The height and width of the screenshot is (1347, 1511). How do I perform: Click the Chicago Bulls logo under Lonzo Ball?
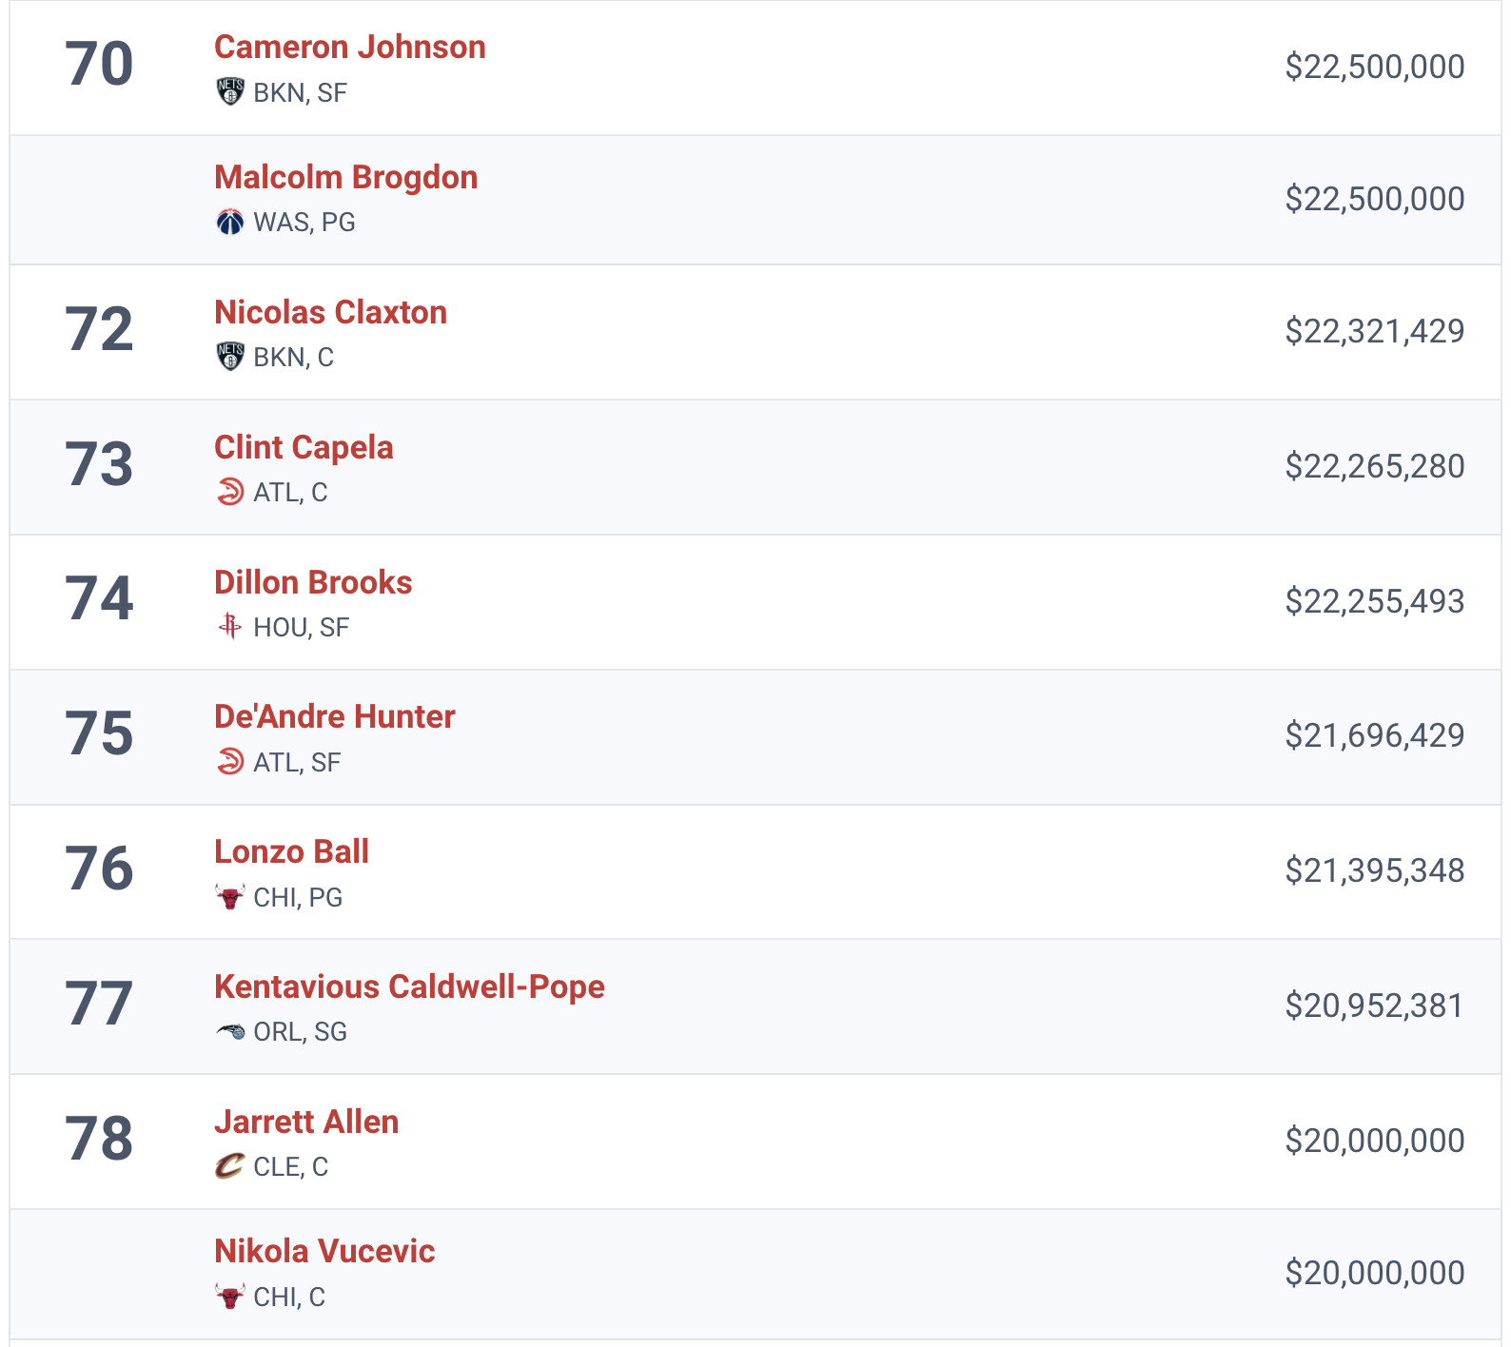tap(229, 897)
